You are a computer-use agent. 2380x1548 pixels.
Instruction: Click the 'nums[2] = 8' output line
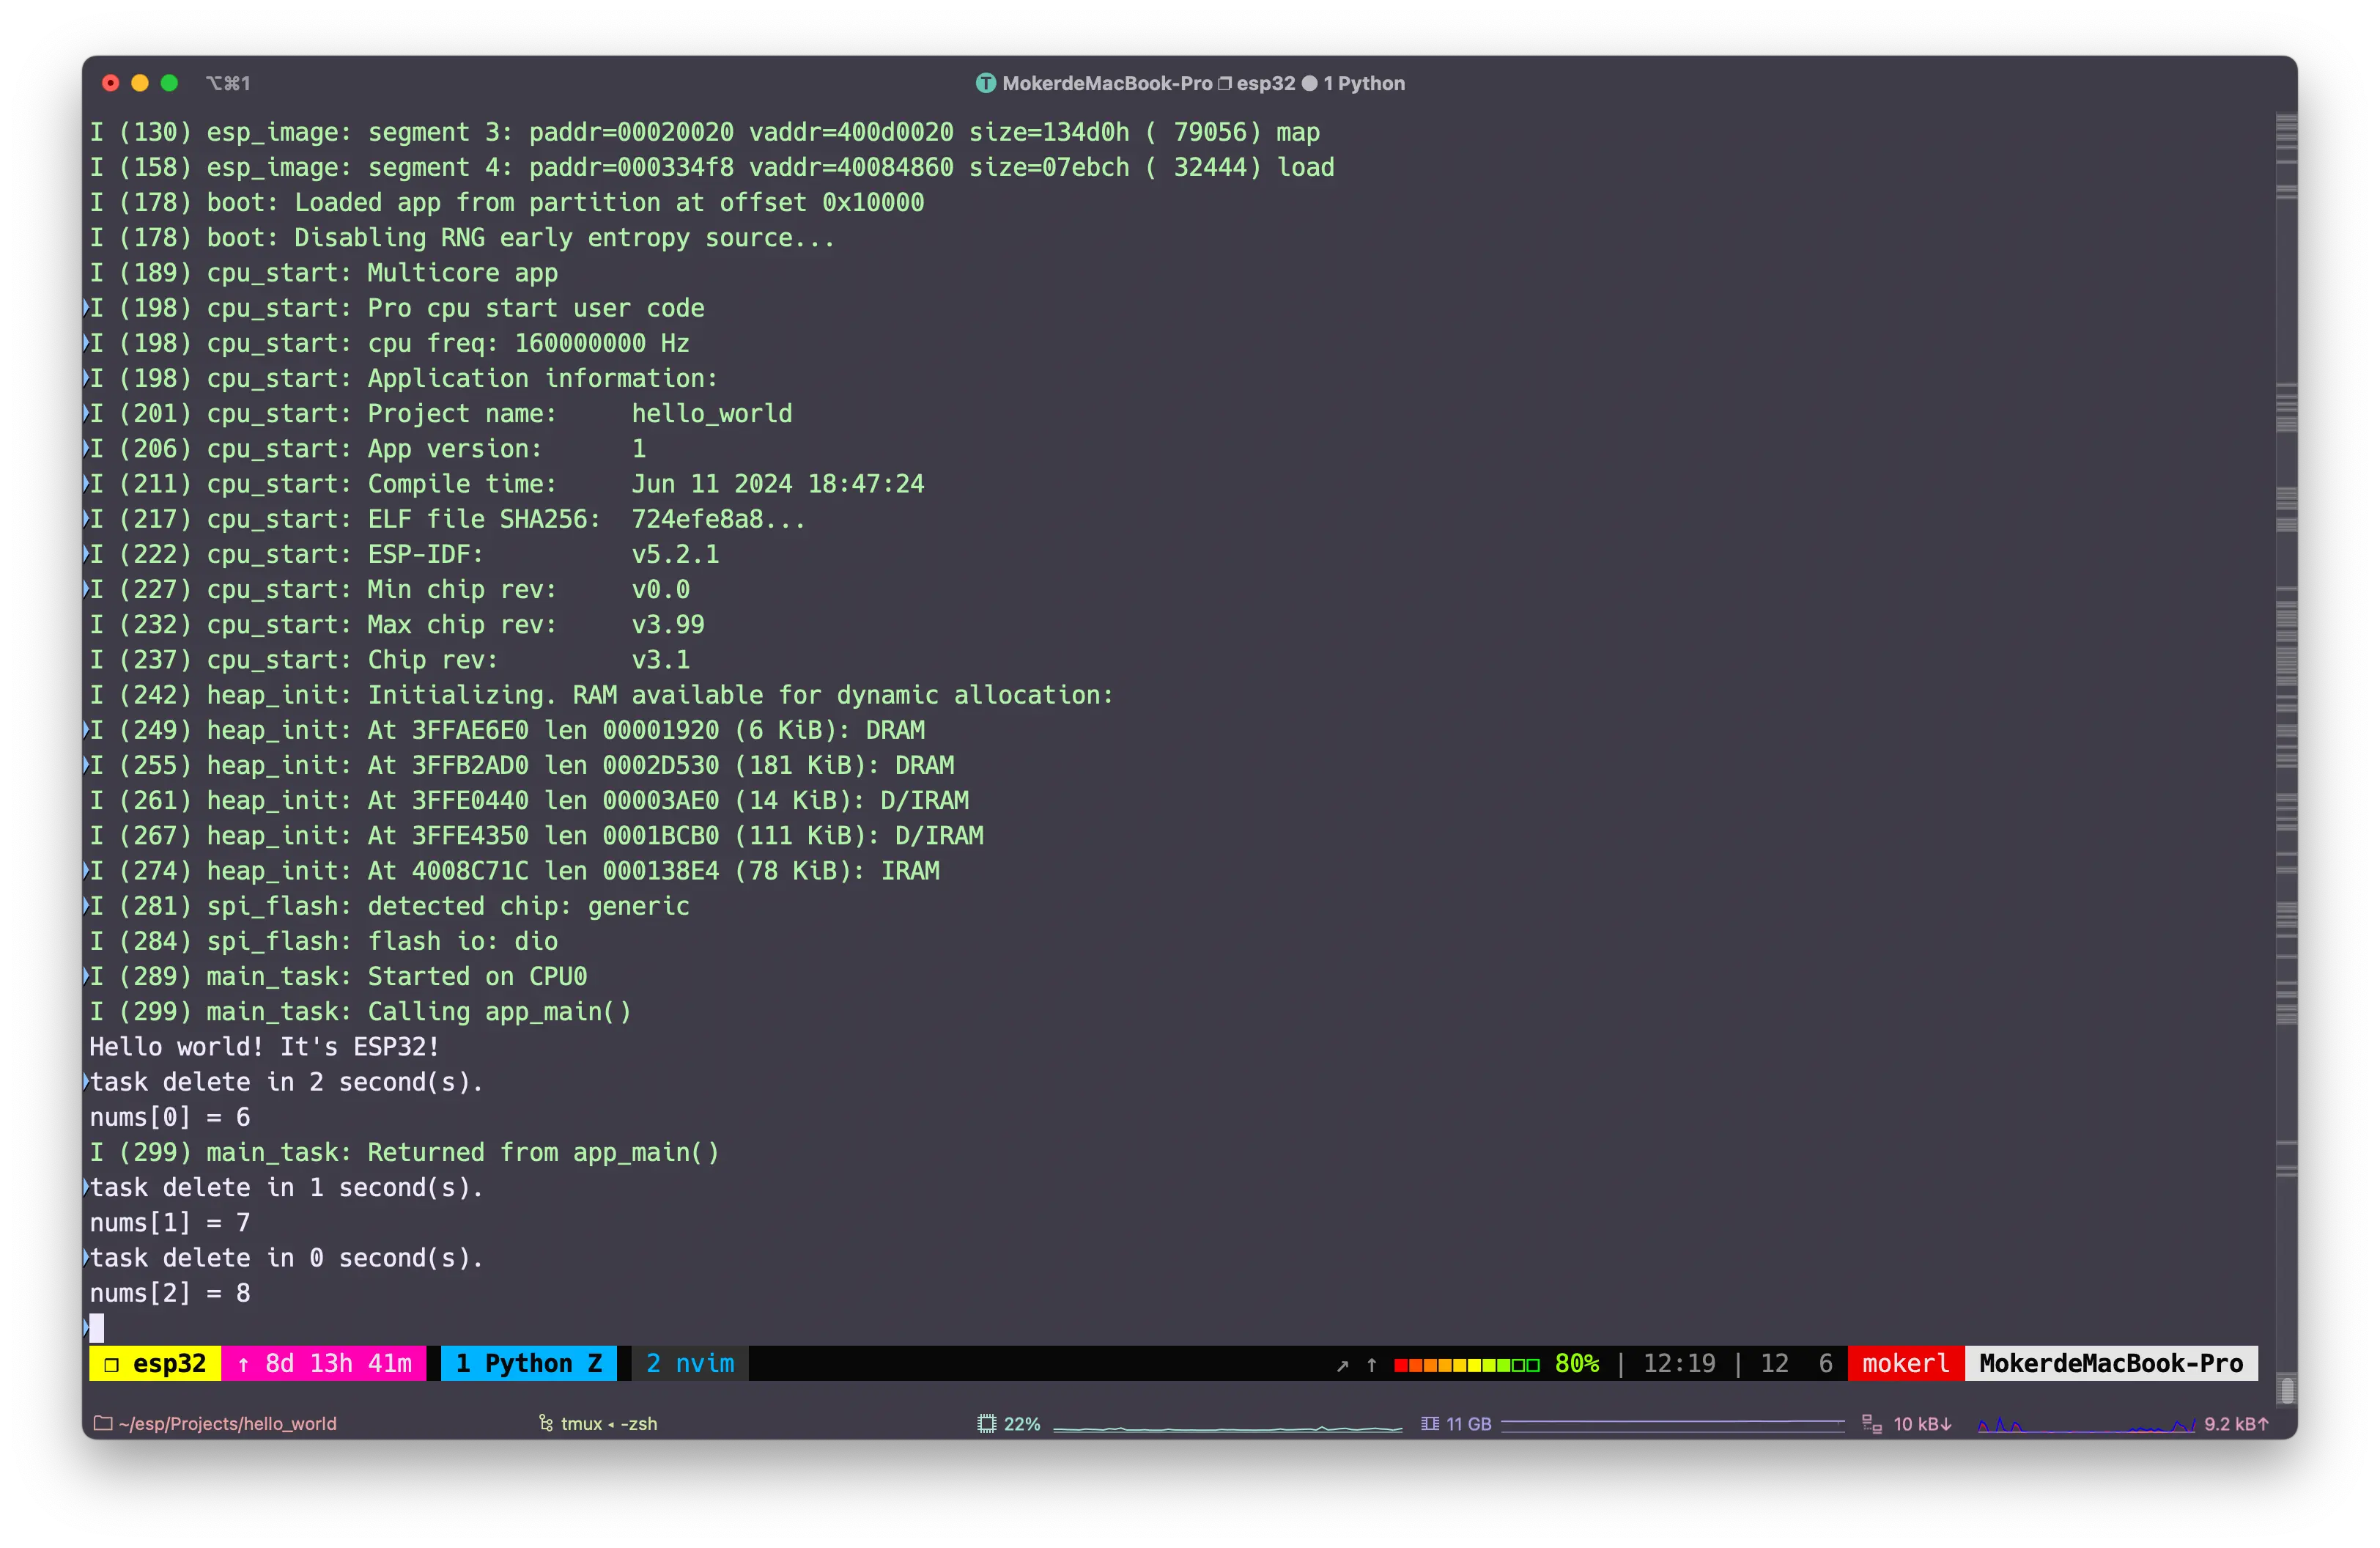(x=170, y=1293)
